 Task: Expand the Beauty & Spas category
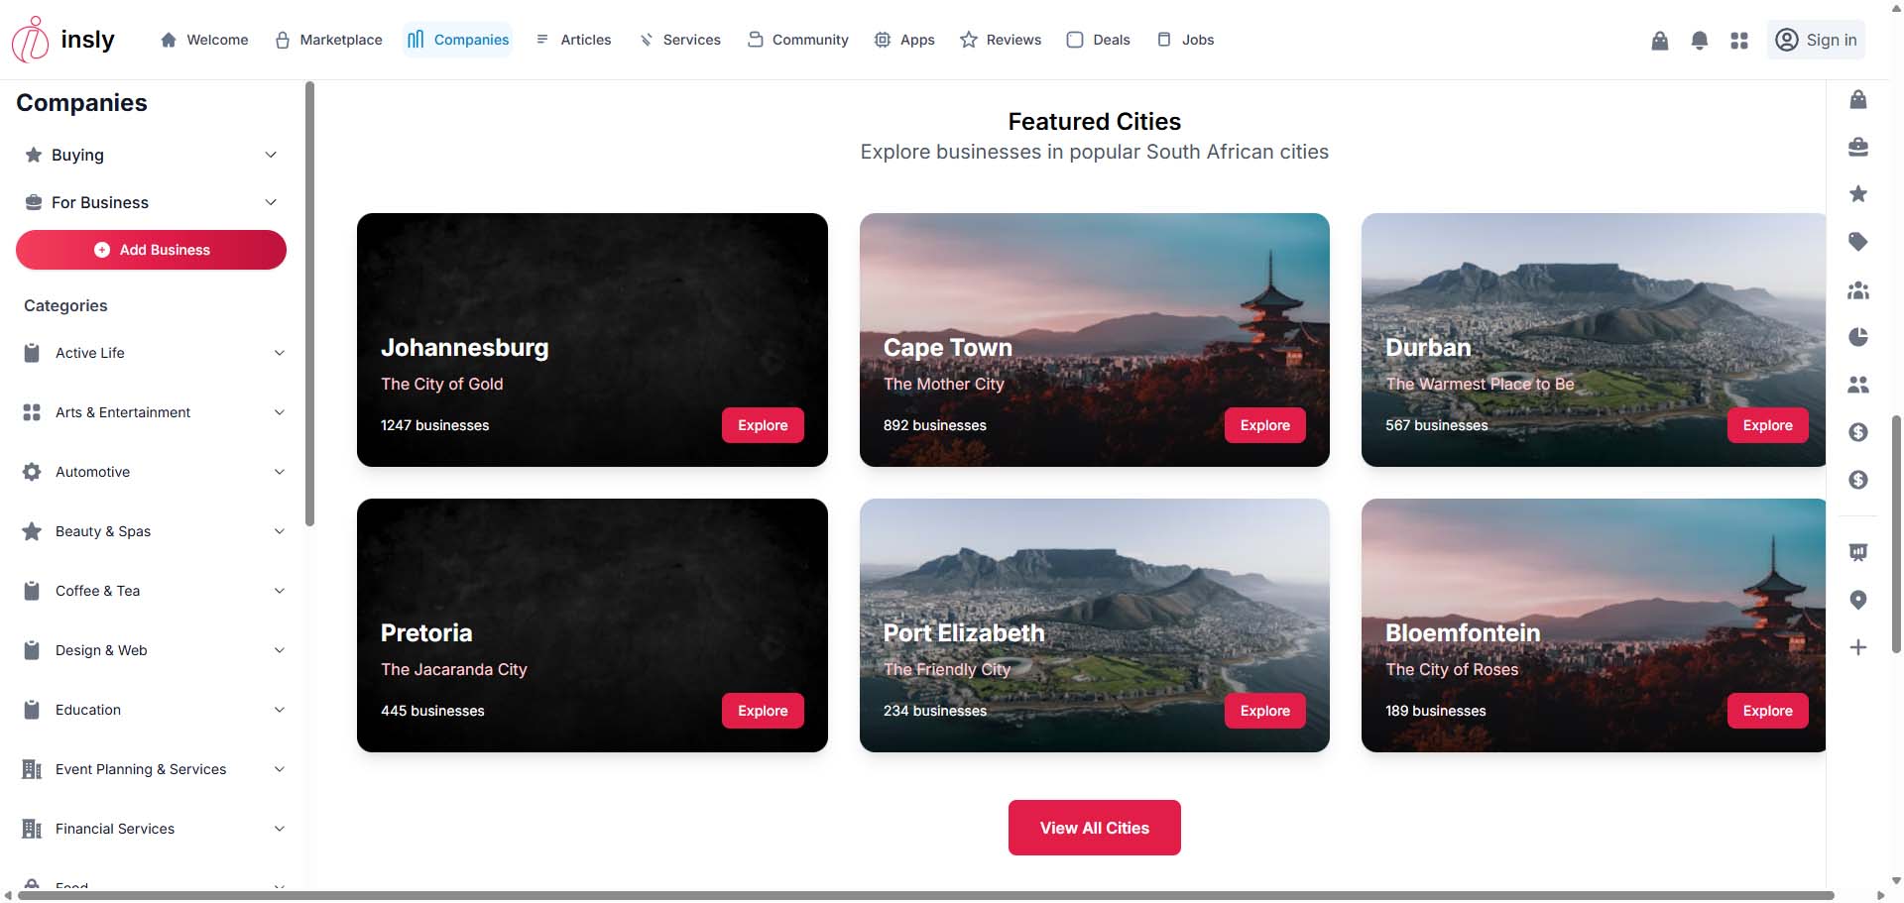pos(153,531)
